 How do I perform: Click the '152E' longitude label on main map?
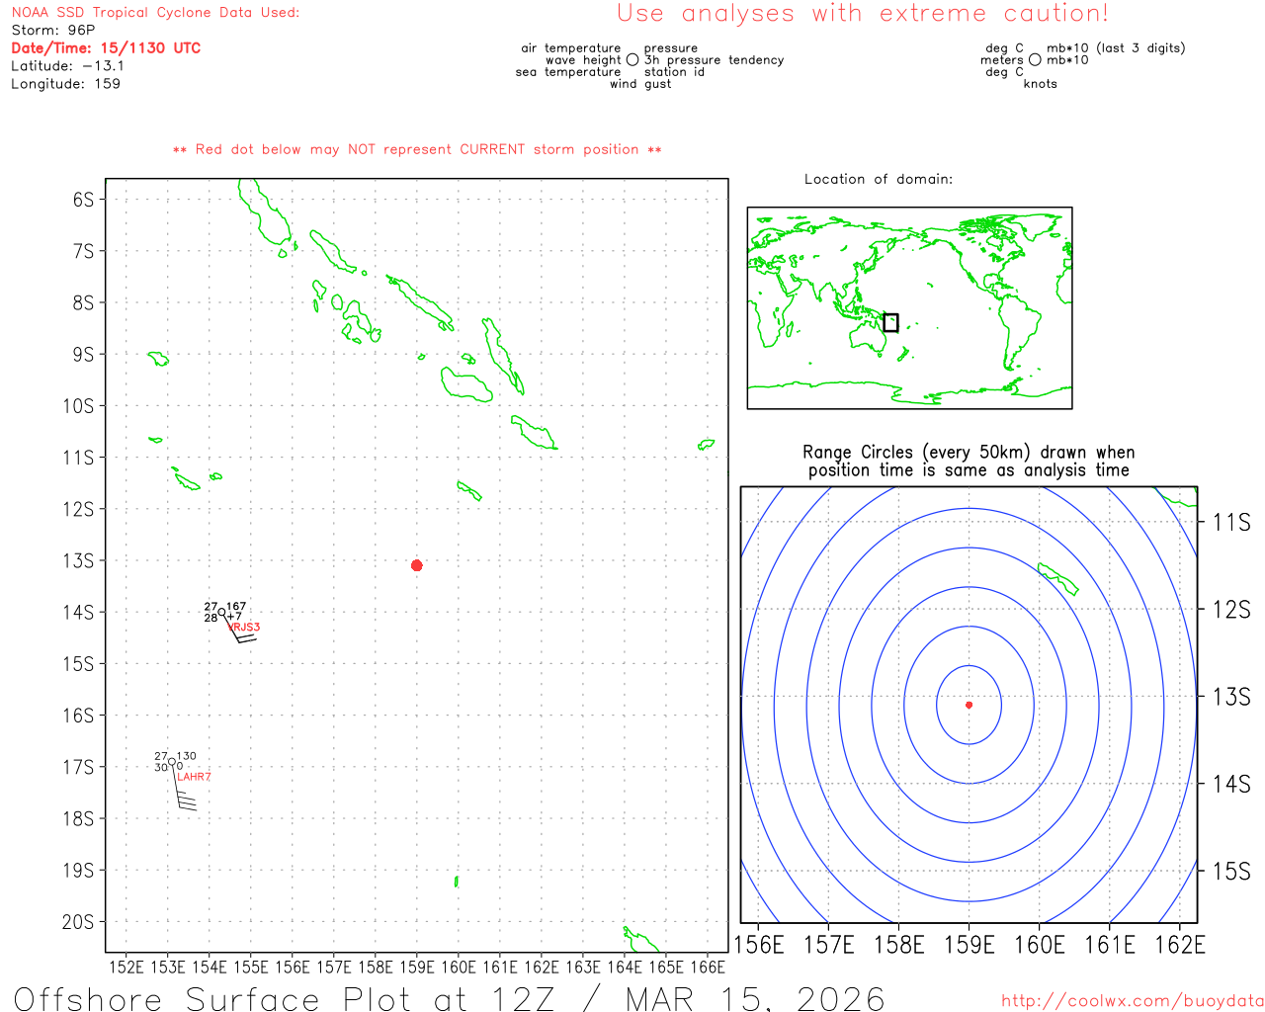(x=126, y=967)
